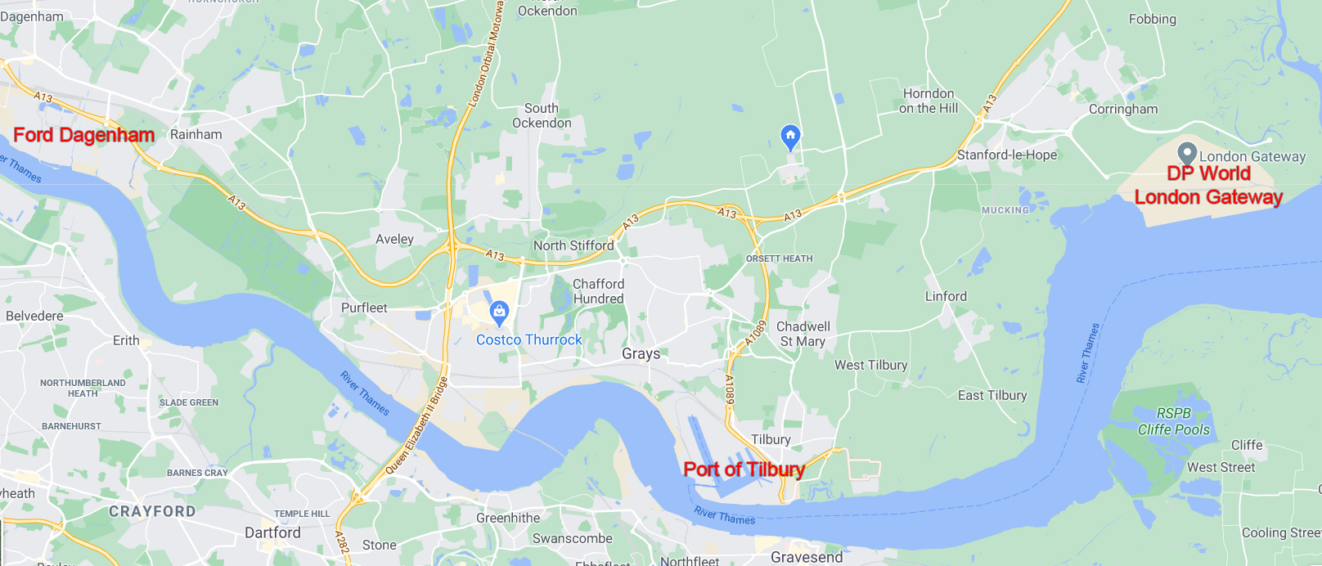The width and height of the screenshot is (1322, 566).
Task: Select the South Ockendon label
Action: 542,115
